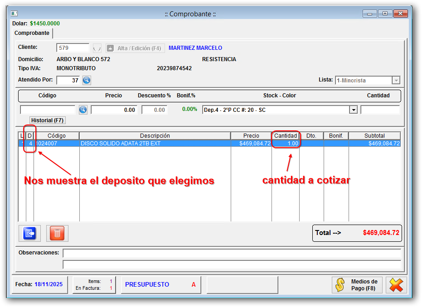Open the product search magnifier beside the Código field

pyautogui.click(x=83, y=109)
